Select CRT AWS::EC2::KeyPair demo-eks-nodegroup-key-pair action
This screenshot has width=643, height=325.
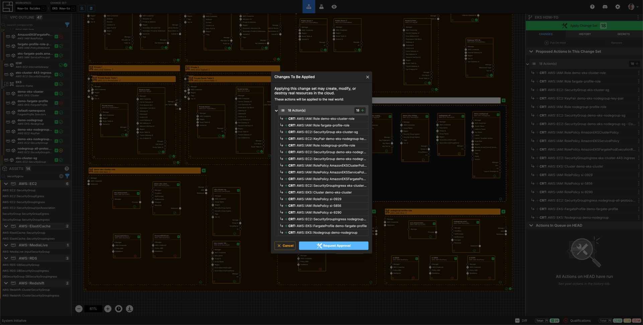[584, 98]
